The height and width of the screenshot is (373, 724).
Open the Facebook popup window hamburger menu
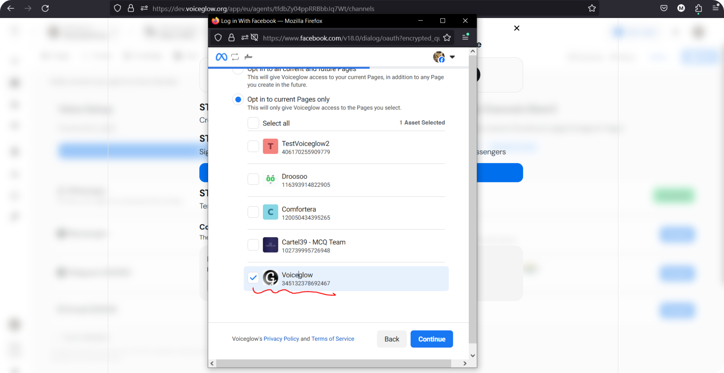[465, 37]
